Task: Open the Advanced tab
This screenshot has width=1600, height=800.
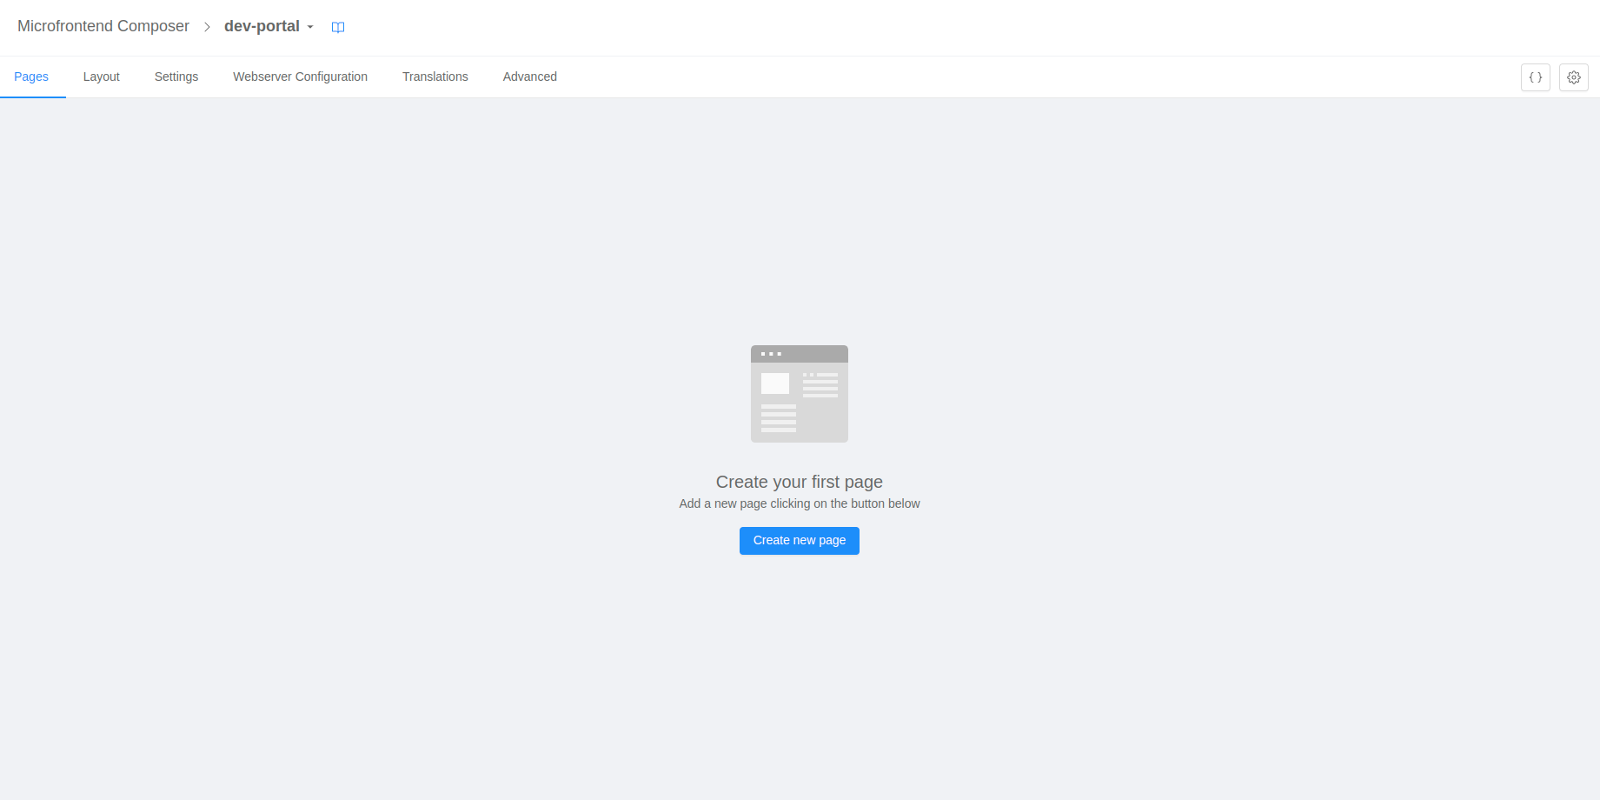Action: pos(529,77)
